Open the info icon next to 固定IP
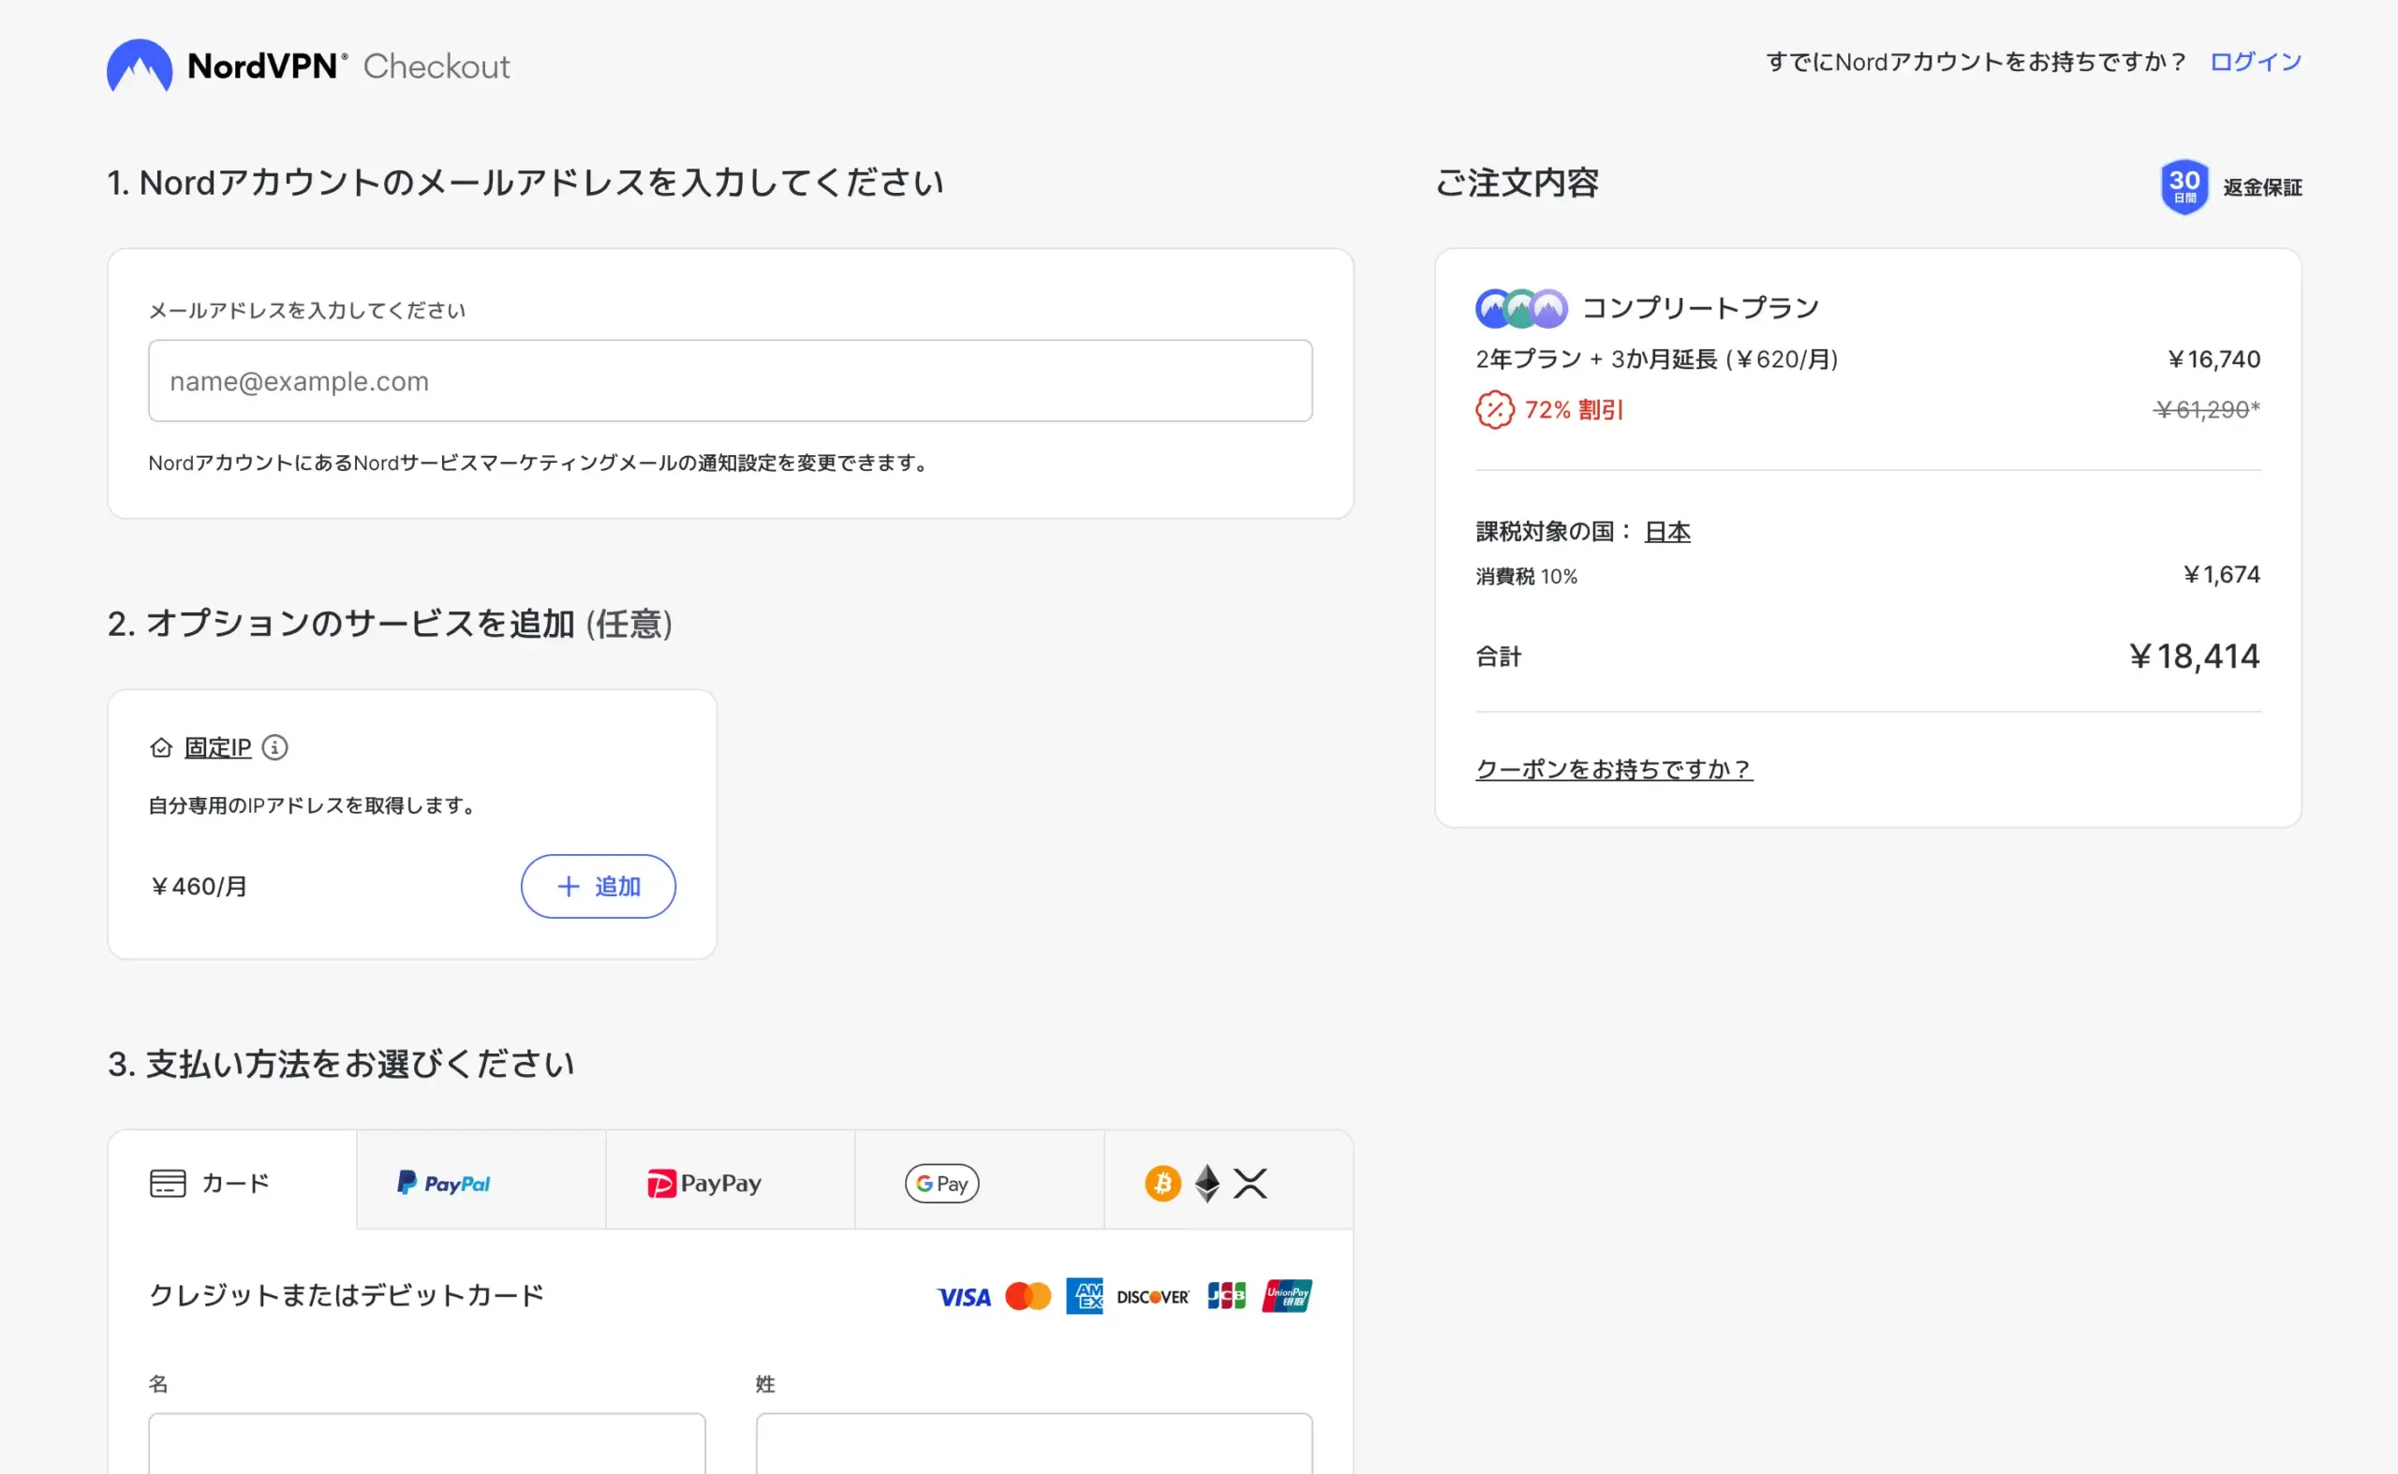Viewport: 2398px width, 1474px height. click(275, 747)
